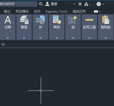Expand the 块 panel dropdown arrow

(40, 38)
